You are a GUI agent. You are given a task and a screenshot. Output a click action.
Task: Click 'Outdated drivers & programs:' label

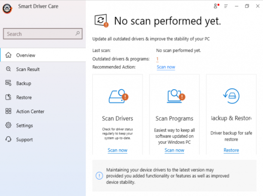[121, 59]
